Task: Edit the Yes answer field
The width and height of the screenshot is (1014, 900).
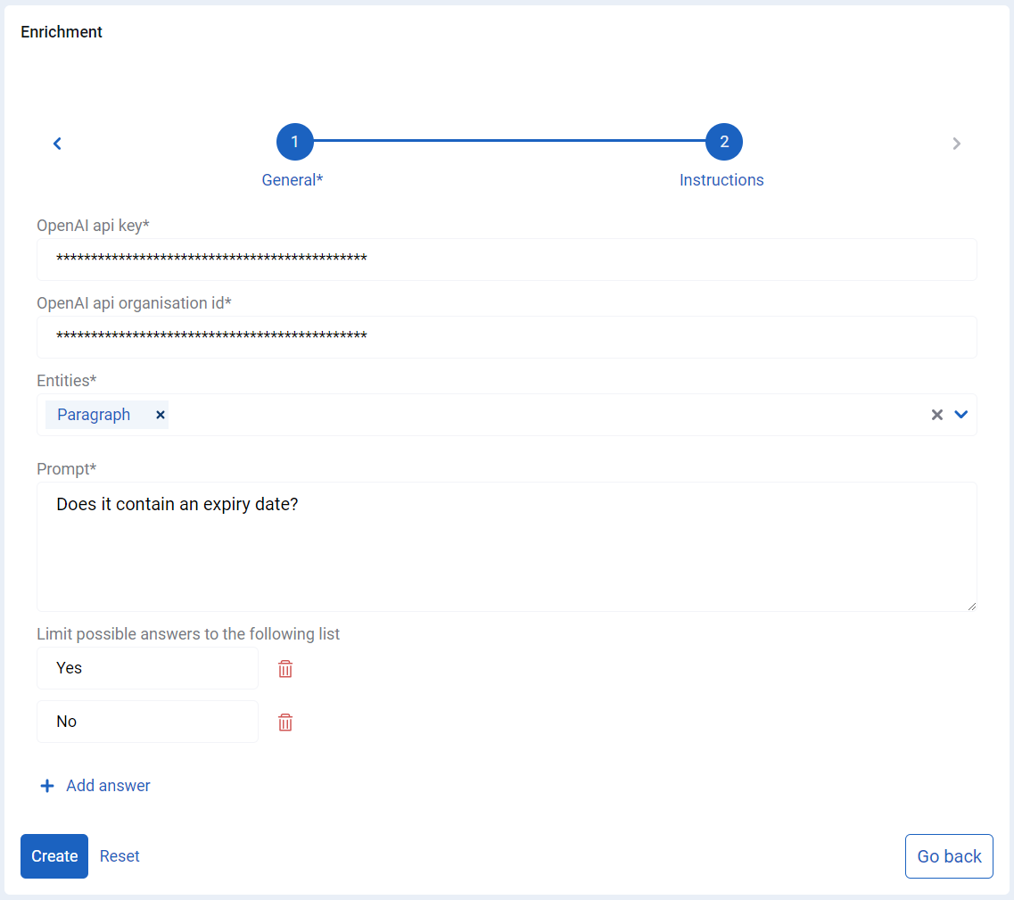Action: coord(147,668)
